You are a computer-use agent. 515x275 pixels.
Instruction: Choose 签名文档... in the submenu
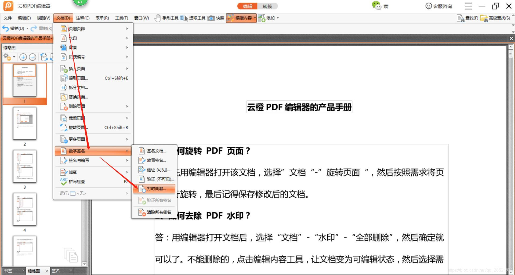[x=154, y=151]
